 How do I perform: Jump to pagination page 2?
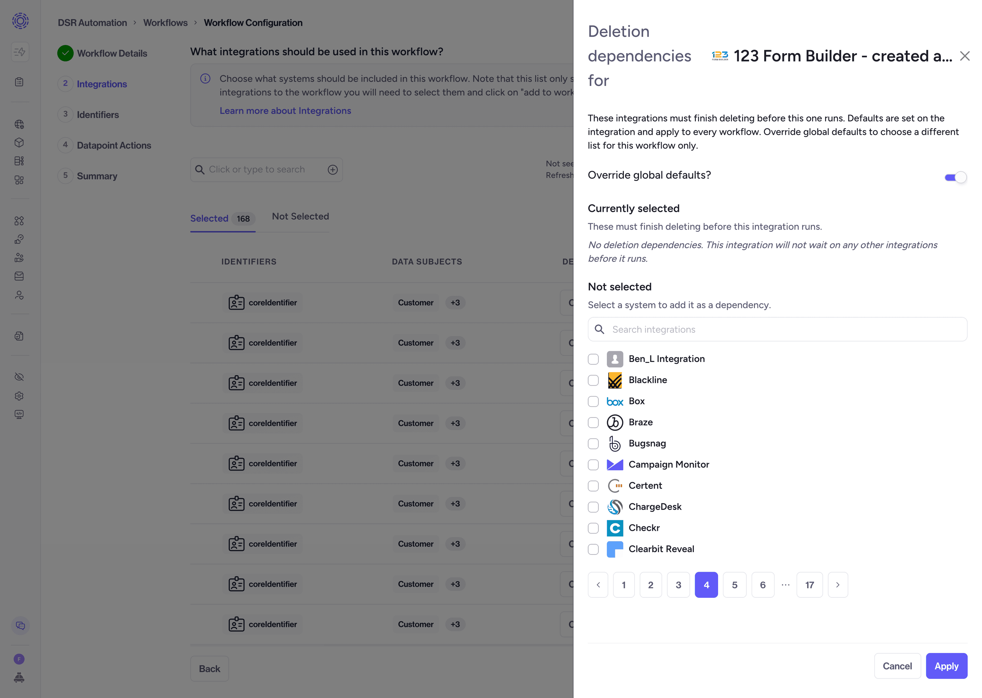[651, 585]
